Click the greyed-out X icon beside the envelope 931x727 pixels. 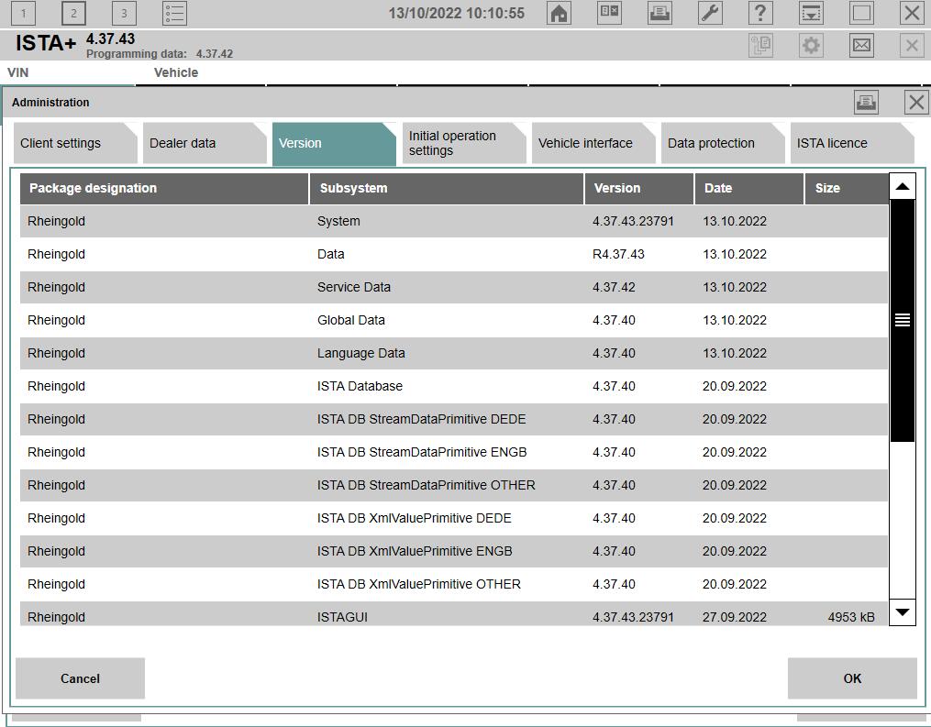click(x=912, y=45)
